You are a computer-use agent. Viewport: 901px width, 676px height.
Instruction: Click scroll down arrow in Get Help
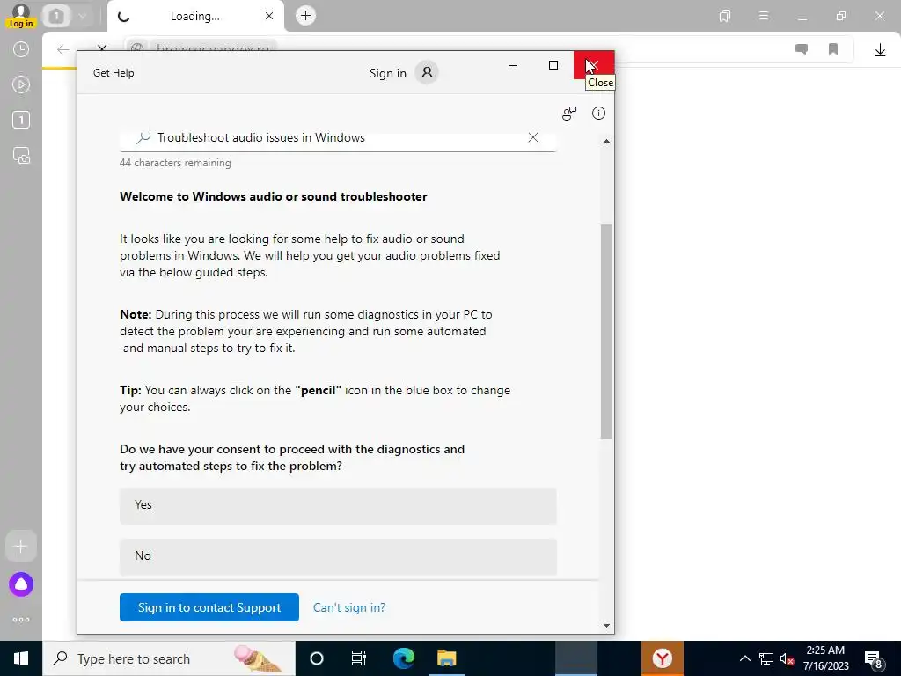coord(606,626)
